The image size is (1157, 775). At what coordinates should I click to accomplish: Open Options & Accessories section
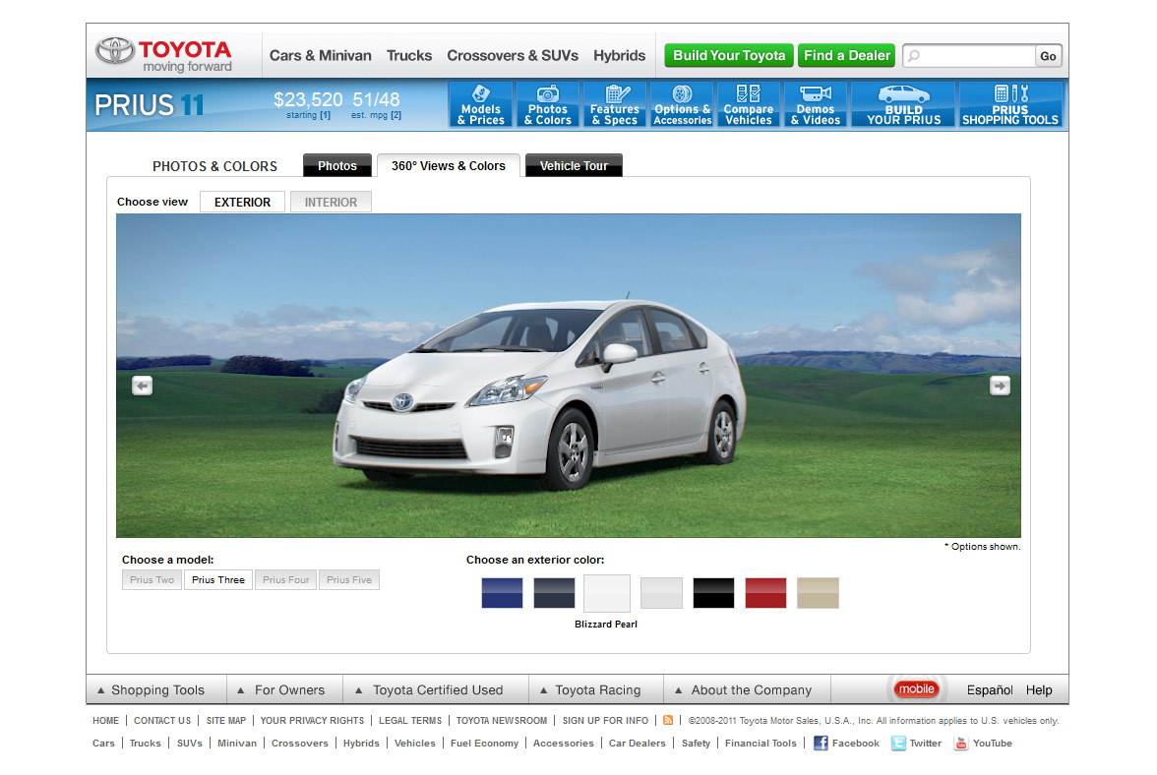682,104
